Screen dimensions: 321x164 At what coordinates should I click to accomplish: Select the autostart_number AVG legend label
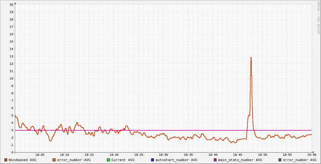coord(176,160)
